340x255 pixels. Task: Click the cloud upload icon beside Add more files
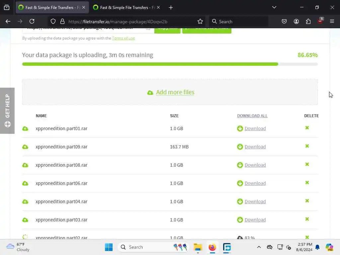[x=150, y=93]
